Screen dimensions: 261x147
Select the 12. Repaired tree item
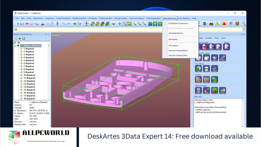coord(29,81)
